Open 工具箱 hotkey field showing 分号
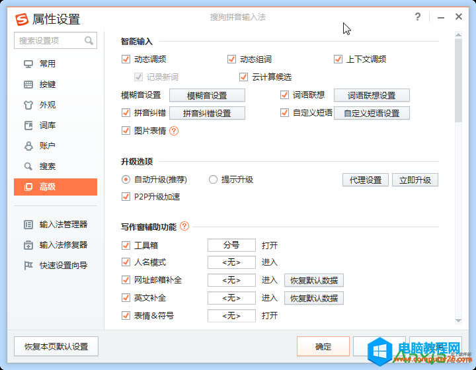This screenshot has height=370, width=476. click(x=231, y=245)
